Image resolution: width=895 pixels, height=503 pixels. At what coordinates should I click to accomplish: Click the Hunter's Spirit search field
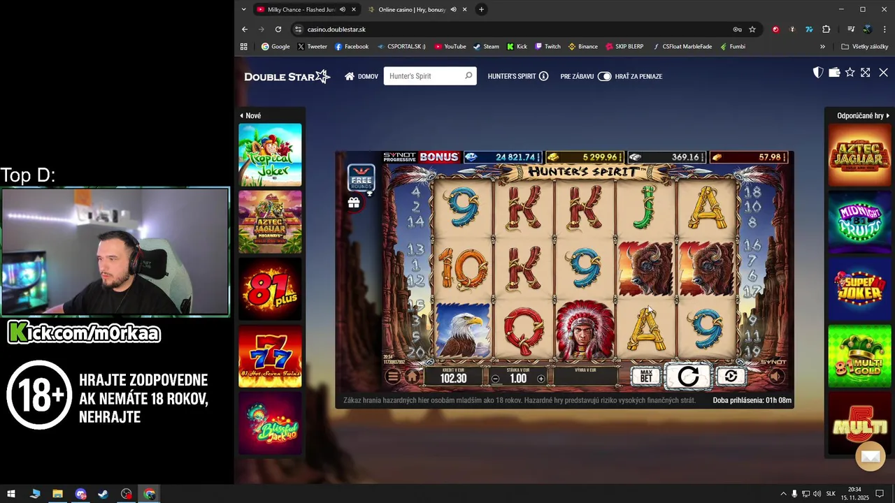tap(430, 76)
